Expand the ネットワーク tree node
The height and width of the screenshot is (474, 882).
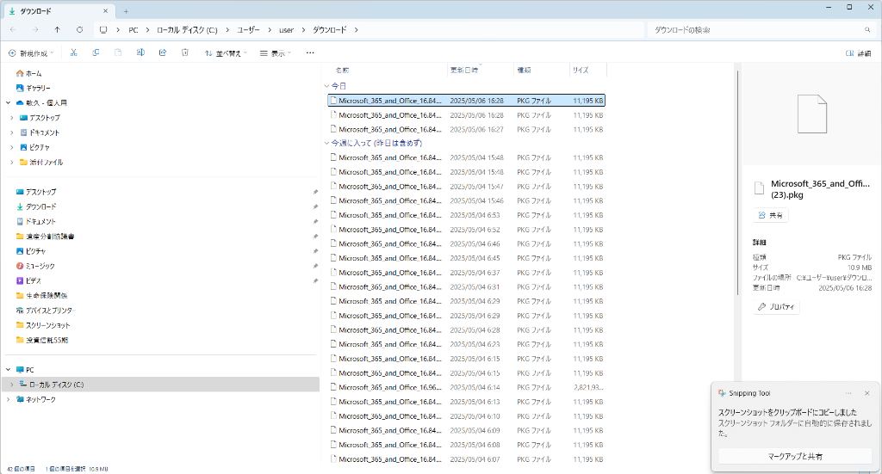click(x=8, y=399)
